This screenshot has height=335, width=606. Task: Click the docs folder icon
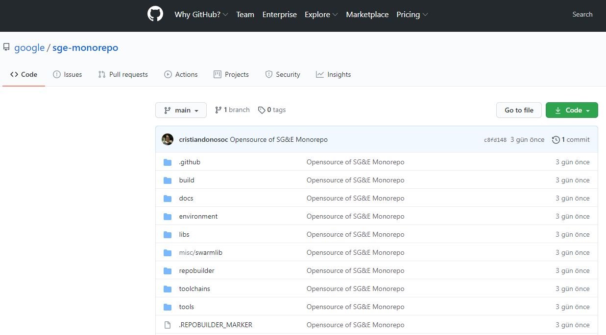click(168, 198)
